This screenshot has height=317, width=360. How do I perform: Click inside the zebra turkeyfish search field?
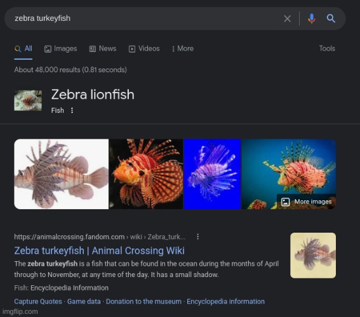click(x=147, y=18)
